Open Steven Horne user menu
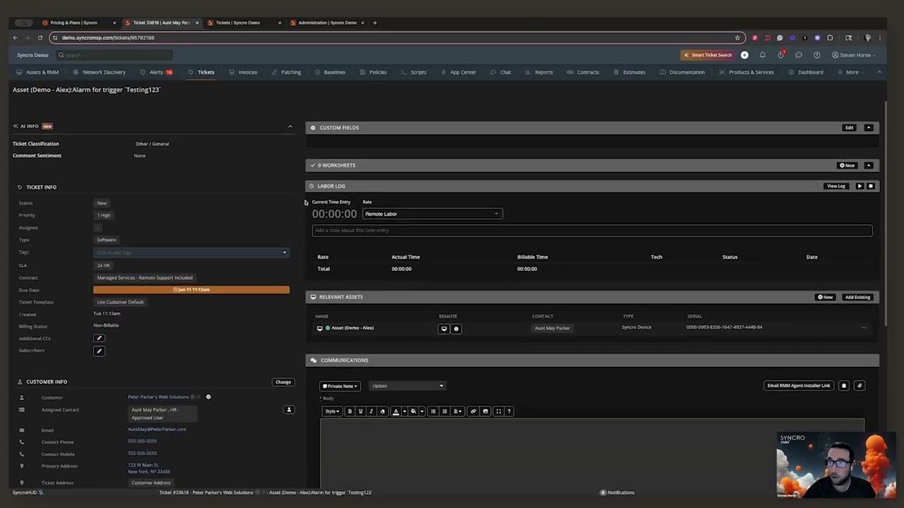Image resolution: width=904 pixels, height=508 pixels. point(854,55)
